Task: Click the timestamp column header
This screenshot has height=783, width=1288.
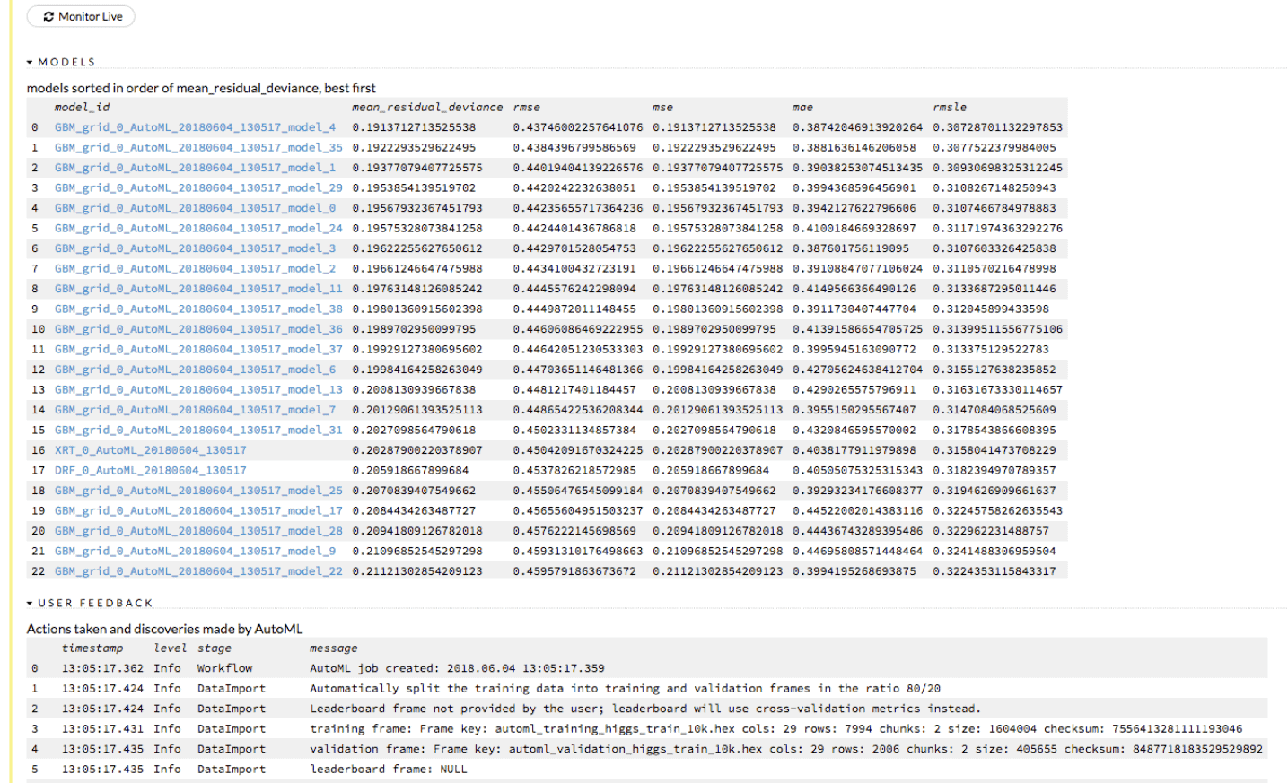Action: click(92, 648)
